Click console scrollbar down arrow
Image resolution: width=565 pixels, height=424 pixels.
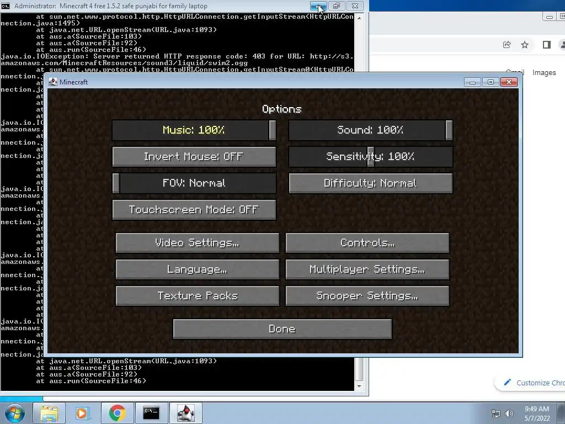pos(359,386)
